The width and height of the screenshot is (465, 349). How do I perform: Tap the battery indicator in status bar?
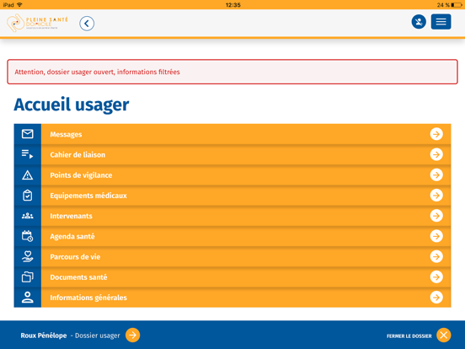tap(457, 5)
